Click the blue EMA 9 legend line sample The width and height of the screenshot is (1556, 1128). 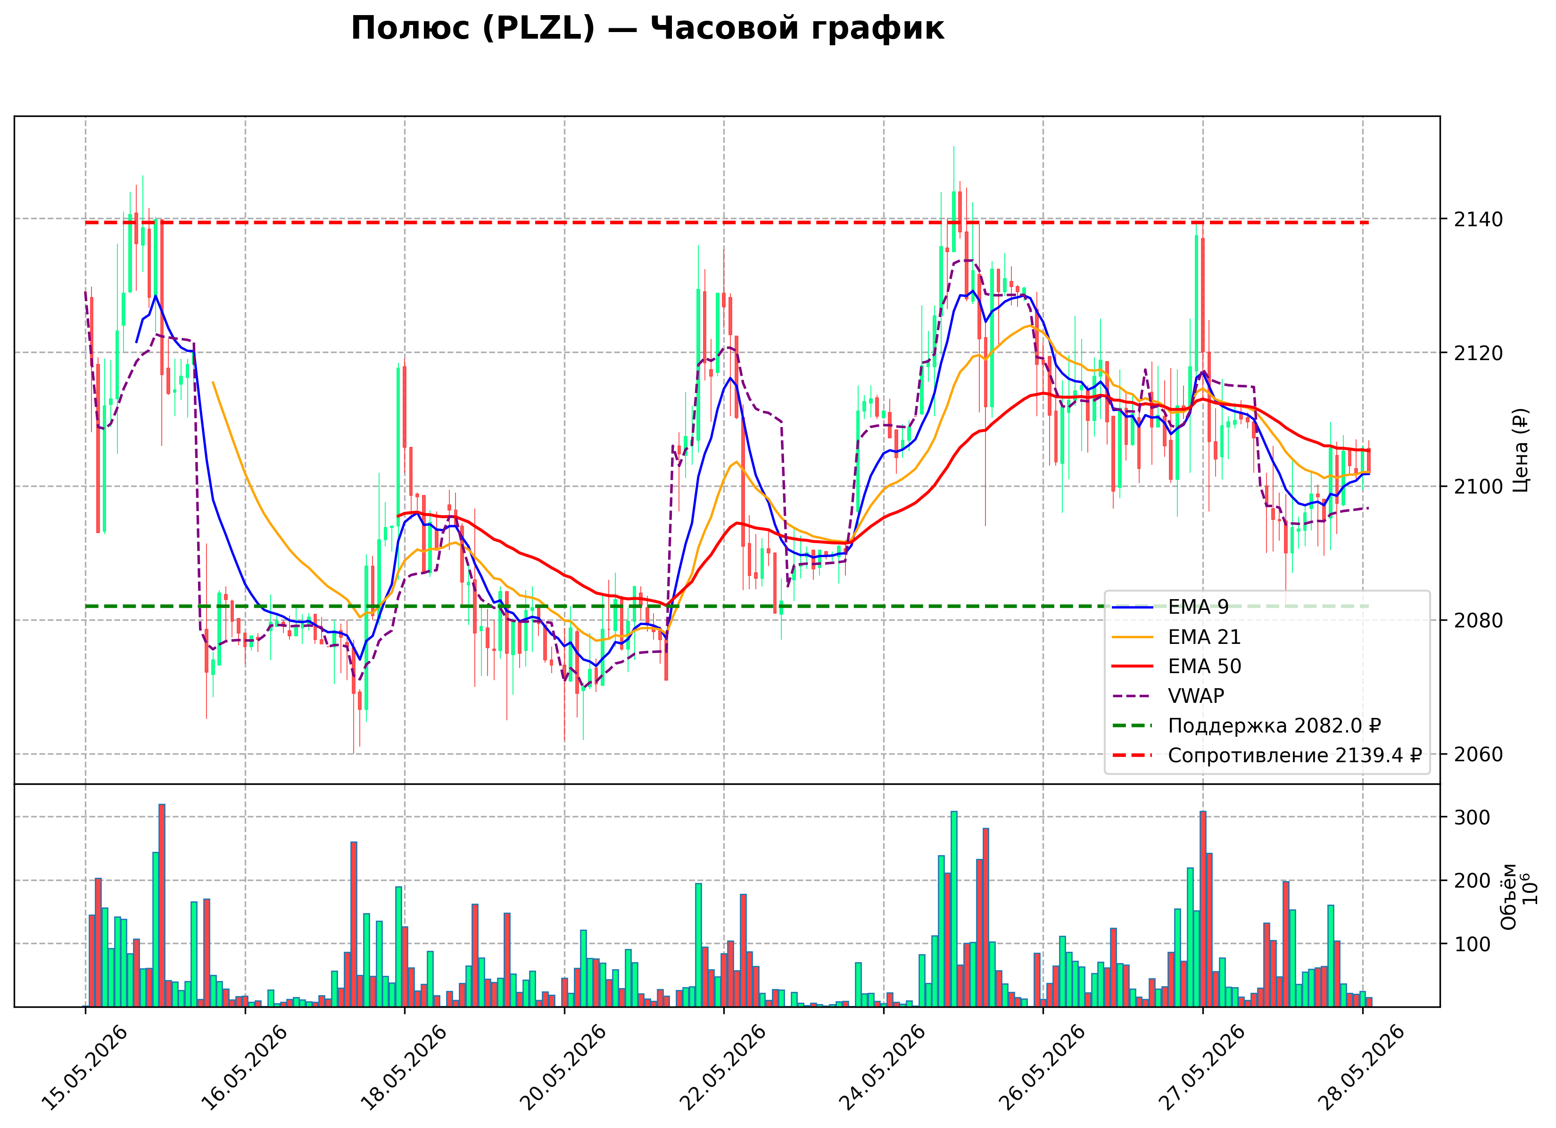(1133, 608)
